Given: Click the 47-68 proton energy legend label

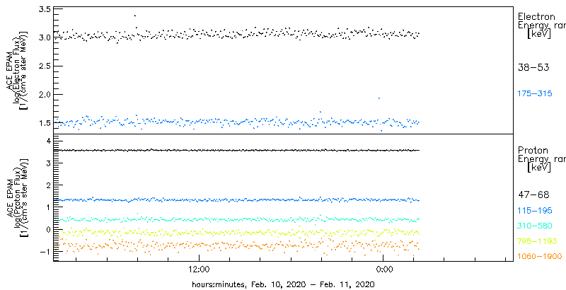Looking at the screenshot, I should point(533,195).
